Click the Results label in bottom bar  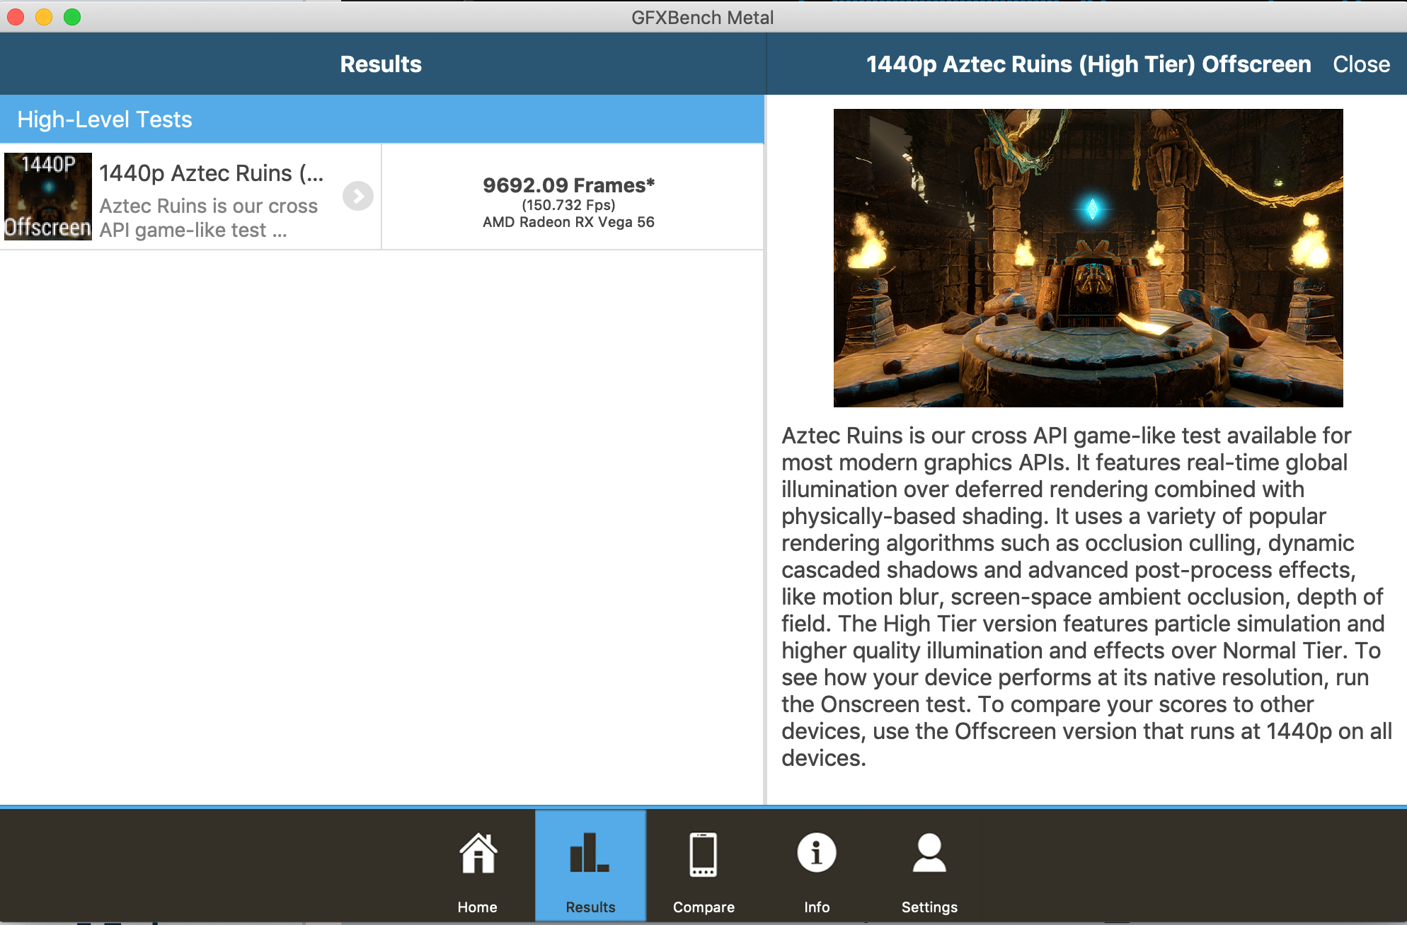(x=590, y=907)
